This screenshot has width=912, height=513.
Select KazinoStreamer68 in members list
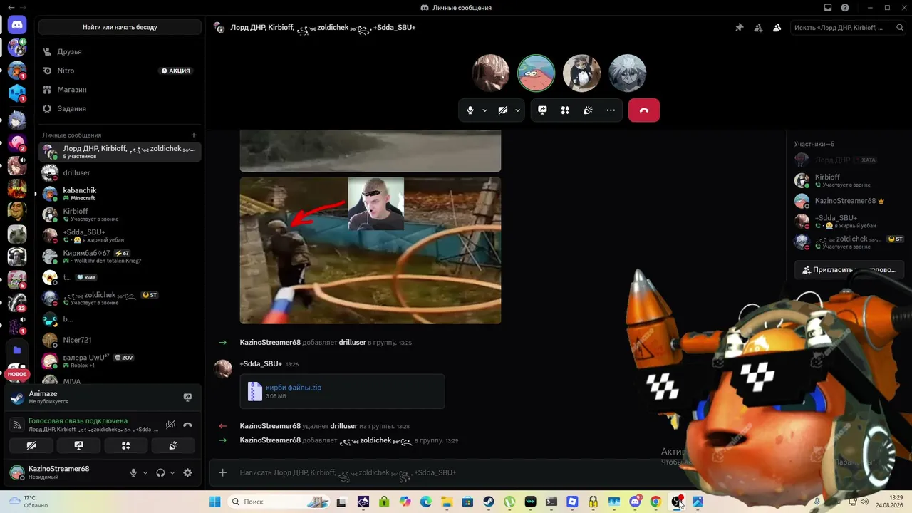tap(849, 201)
